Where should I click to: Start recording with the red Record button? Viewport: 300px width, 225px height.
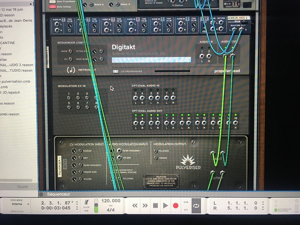176,206
